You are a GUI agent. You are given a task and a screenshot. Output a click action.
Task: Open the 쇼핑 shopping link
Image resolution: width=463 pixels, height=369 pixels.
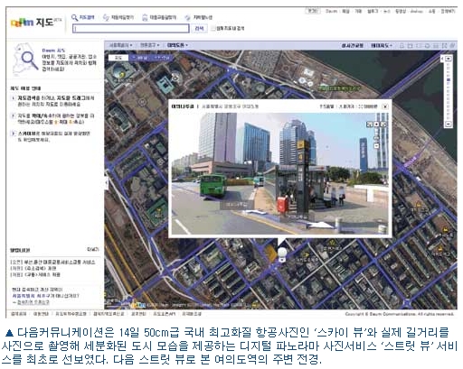(432, 11)
